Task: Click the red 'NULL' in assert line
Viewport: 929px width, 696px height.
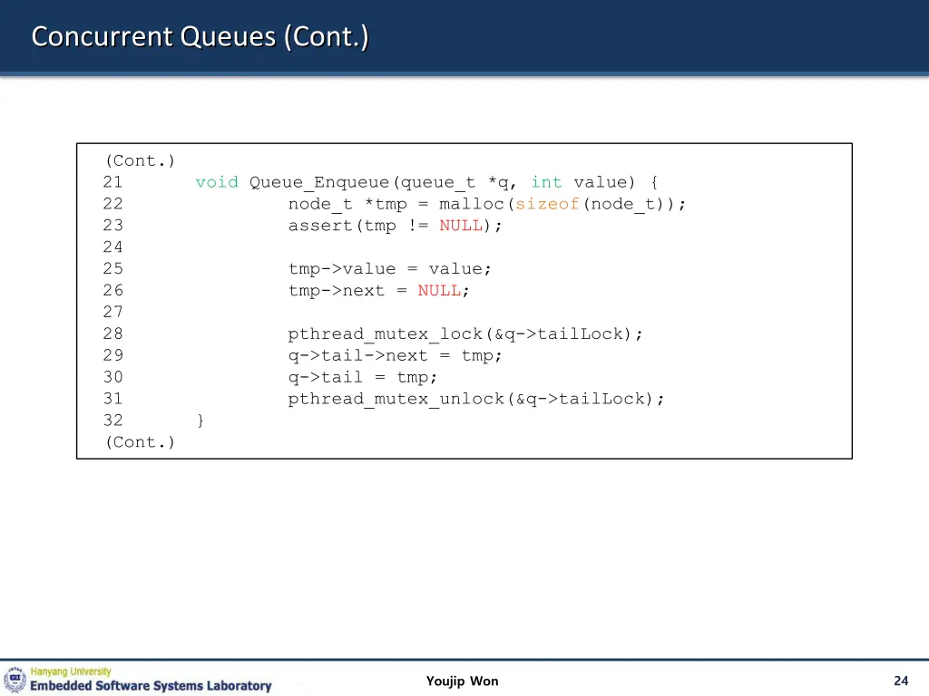Action: [461, 226]
